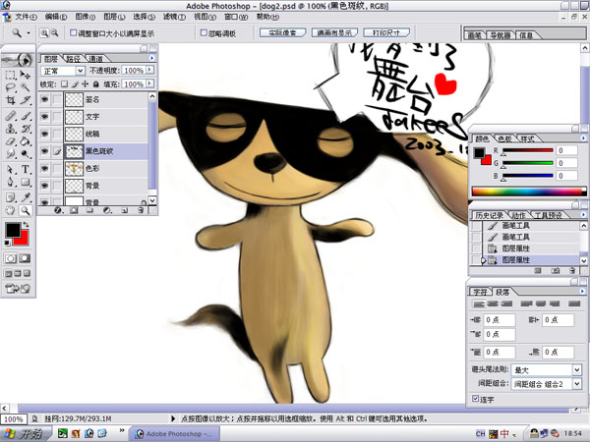This screenshot has height=442, width=590.
Task: Add layer mask from Layers panel bottom
Action: pyautogui.click(x=74, y=210)
